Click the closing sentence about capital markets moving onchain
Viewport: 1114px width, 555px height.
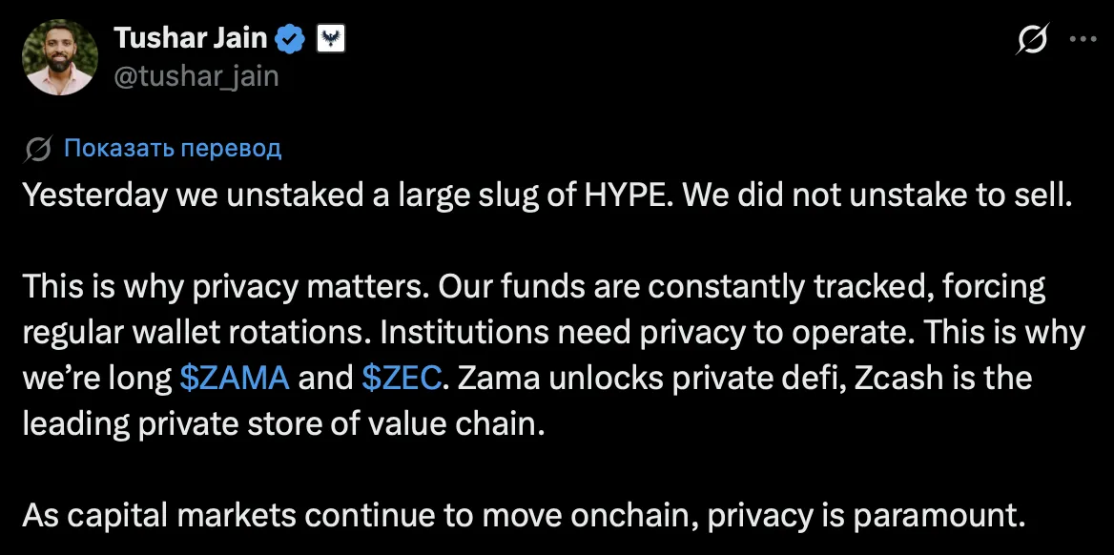click(525, 515)
